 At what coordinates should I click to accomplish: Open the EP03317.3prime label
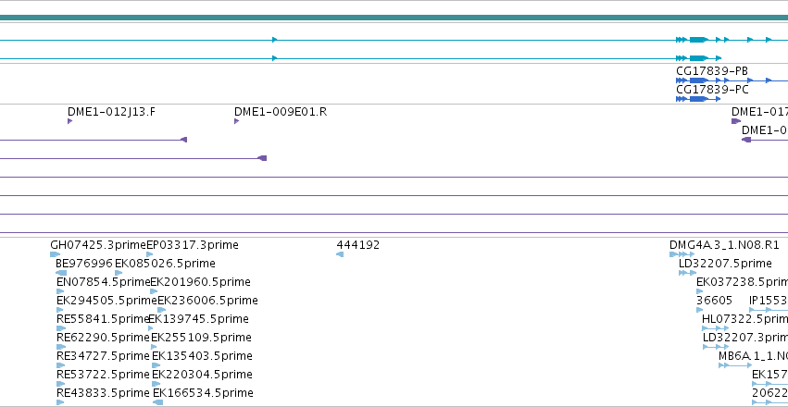click(193, 245)
